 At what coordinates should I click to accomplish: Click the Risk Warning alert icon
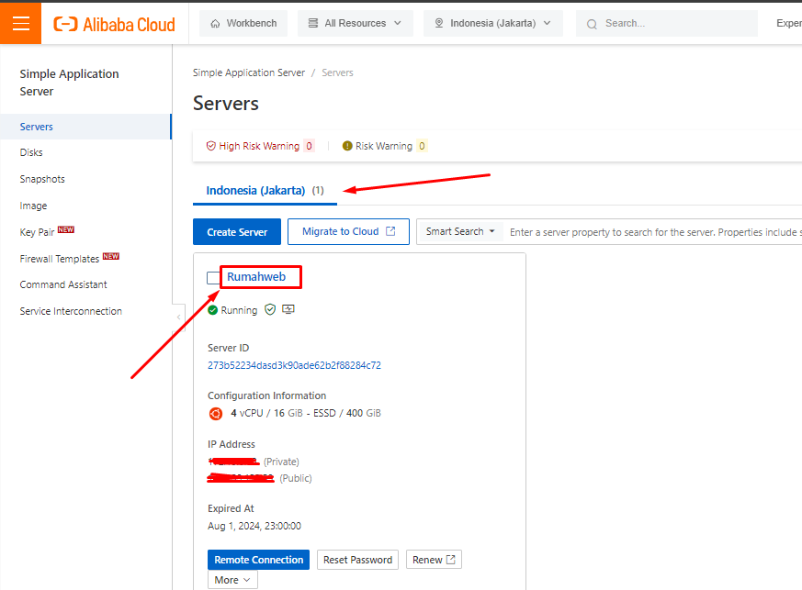(x=347, y=145)
